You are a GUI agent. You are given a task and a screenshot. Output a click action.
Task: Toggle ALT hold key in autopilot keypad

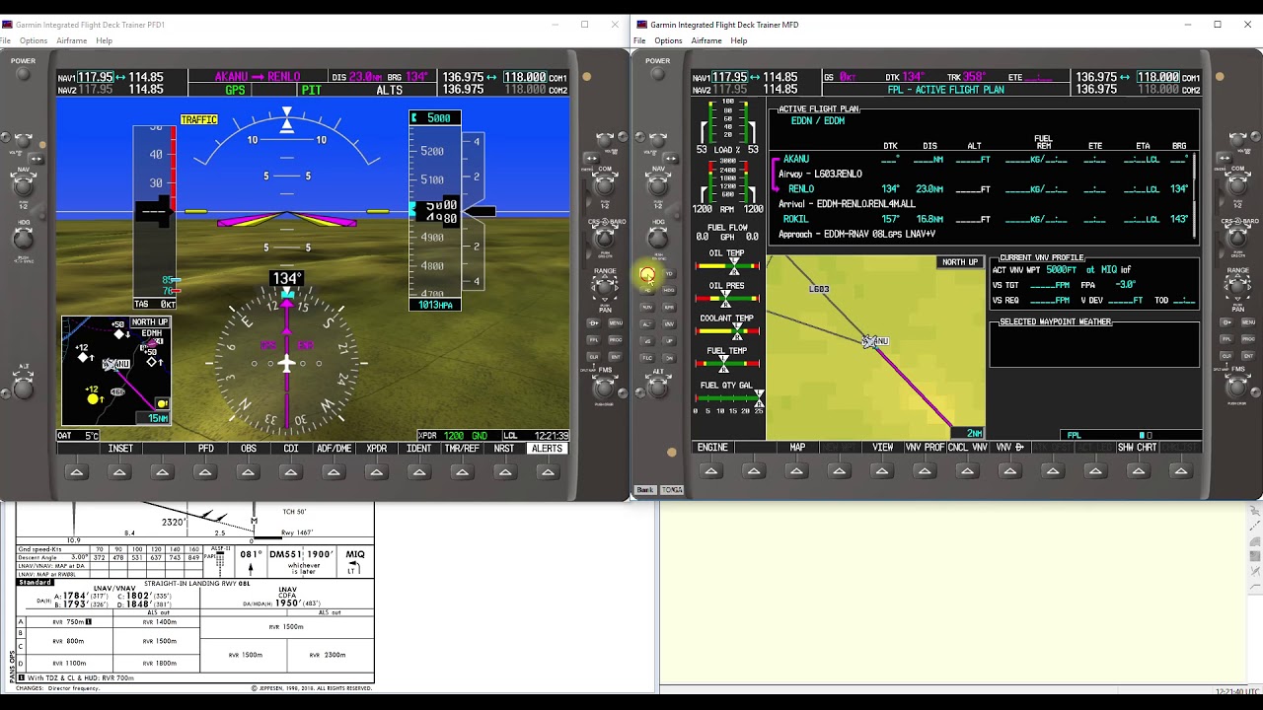(x=646, y=324)
